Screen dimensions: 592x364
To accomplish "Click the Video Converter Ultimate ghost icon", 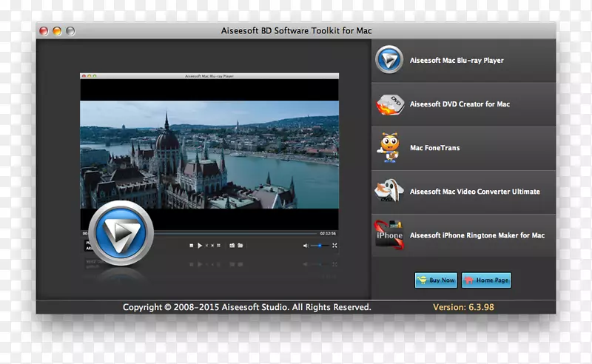I will tap(388, 192).
